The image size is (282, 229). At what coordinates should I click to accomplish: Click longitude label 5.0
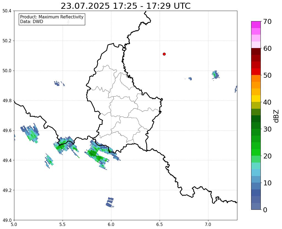tap(14, 224)
